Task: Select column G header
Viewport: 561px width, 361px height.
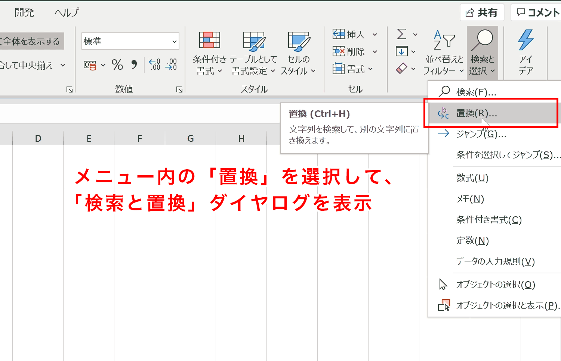Action: coord(191,139)
